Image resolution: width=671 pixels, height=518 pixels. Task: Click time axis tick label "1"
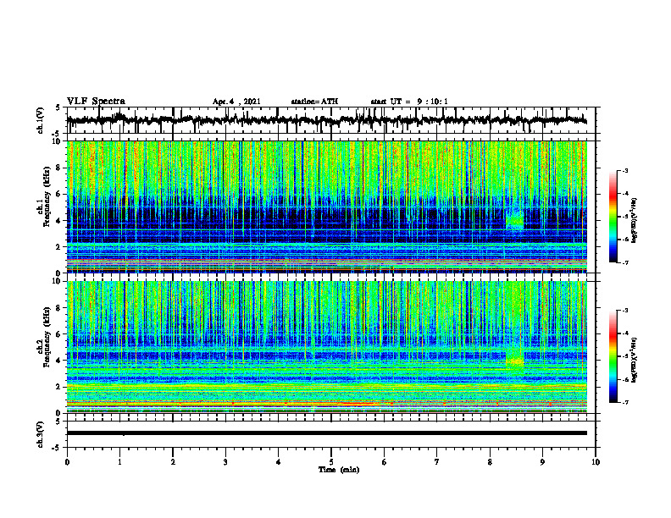[x=119, y=462]
